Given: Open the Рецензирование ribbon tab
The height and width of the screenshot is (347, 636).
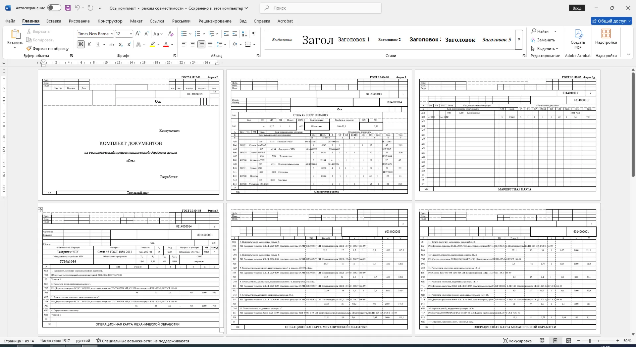Looking at the screenshot, I should (x=215, y=21).
